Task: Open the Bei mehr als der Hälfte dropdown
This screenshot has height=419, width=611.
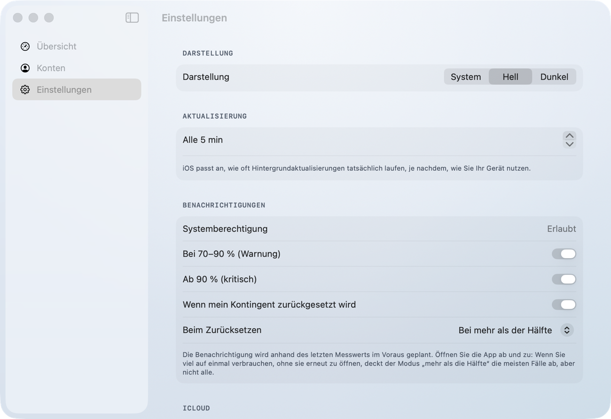Action: coord(517,330)
